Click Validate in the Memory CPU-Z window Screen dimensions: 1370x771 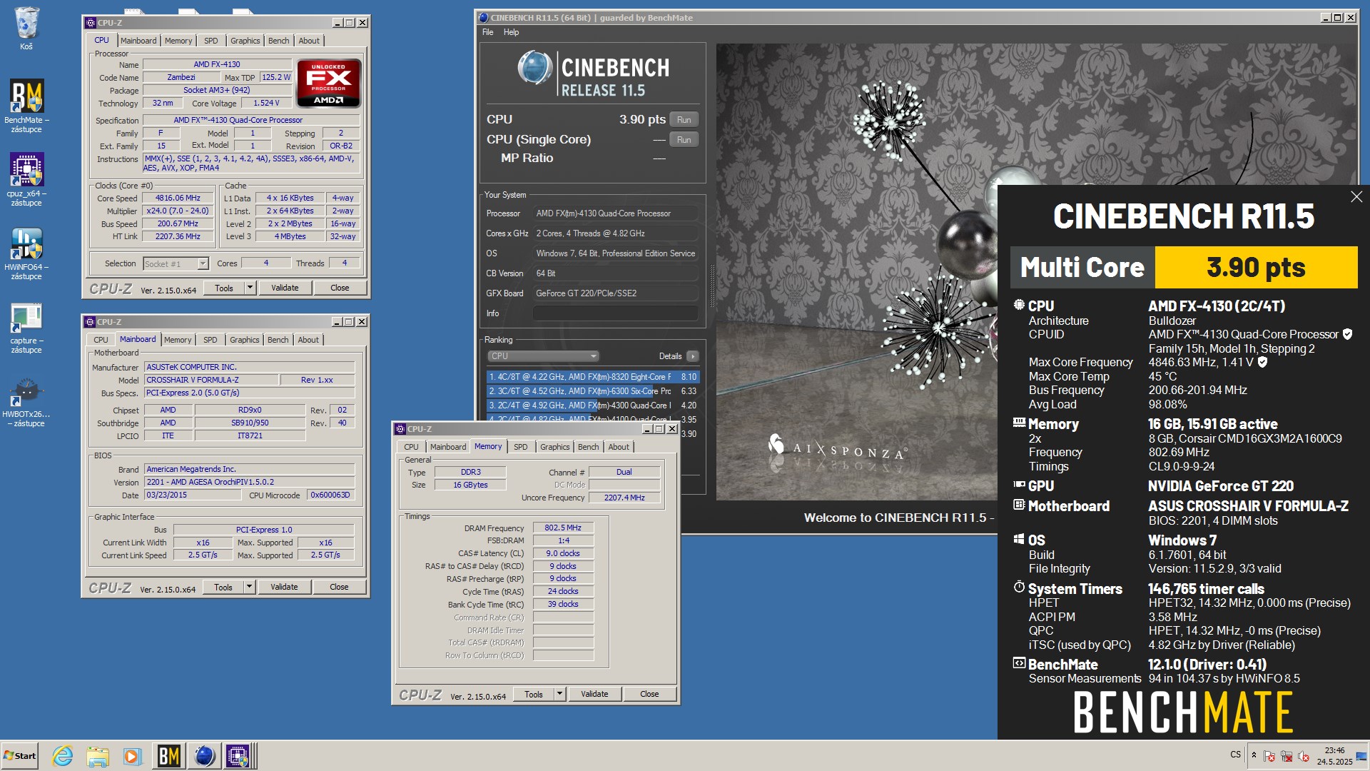click(x=594, y=694)
